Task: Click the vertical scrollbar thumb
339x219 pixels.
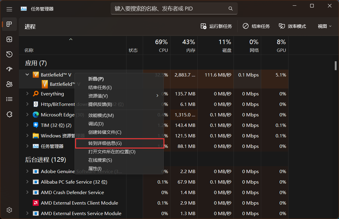Action: tap(335, 66)
